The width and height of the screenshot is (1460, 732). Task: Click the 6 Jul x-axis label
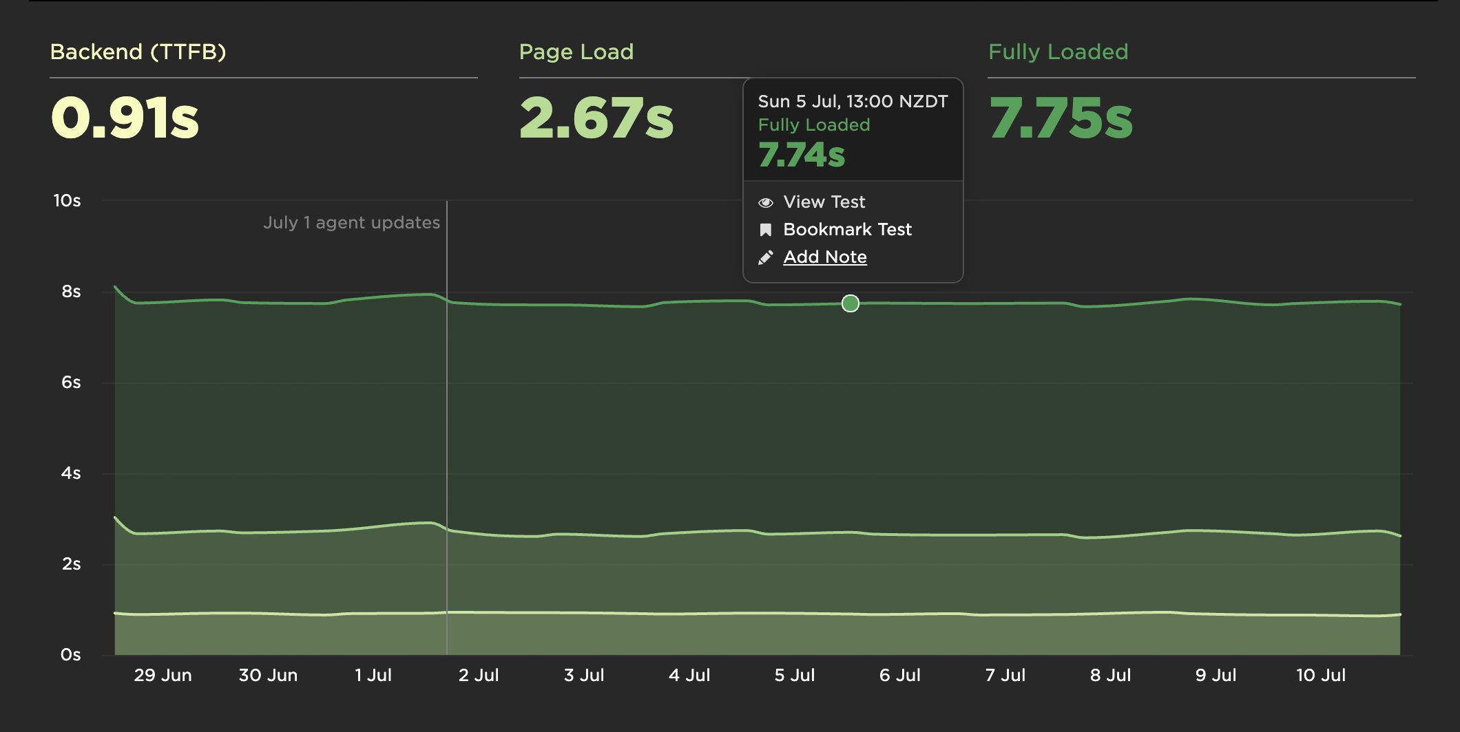[900, 675]
